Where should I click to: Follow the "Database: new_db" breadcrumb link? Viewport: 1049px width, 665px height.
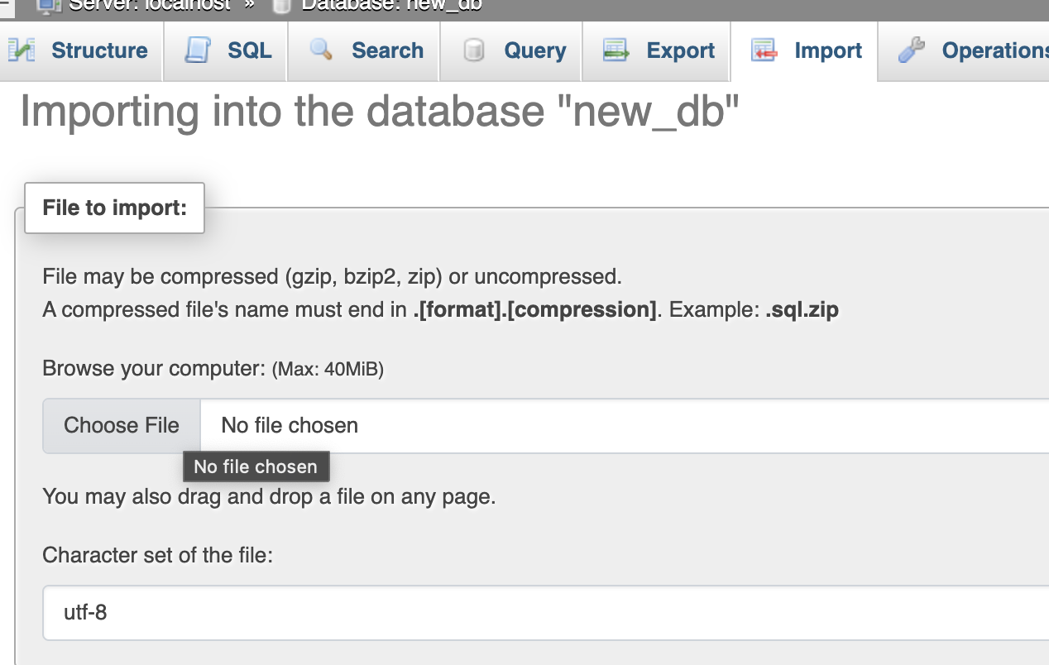(391, 5)
